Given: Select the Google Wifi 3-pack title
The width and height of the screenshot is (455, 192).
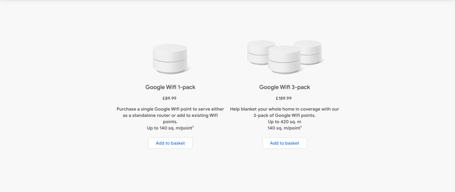Looking at the screenshot, I should tap(284, 87).
